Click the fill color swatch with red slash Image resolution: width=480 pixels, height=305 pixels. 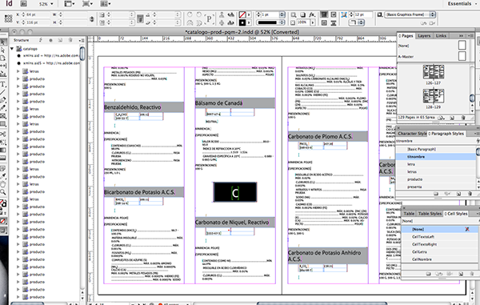[242, 14]
